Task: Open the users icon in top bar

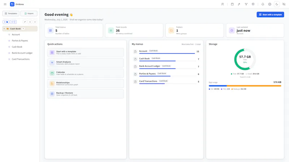Action: [223, 4]
